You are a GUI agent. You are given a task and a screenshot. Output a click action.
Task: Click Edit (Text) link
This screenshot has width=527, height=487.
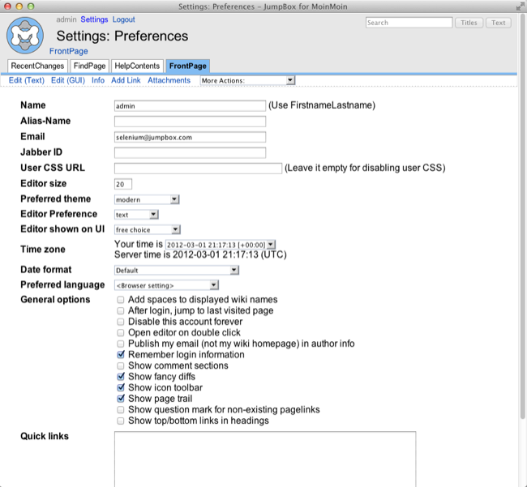click(x=27, y=80)
